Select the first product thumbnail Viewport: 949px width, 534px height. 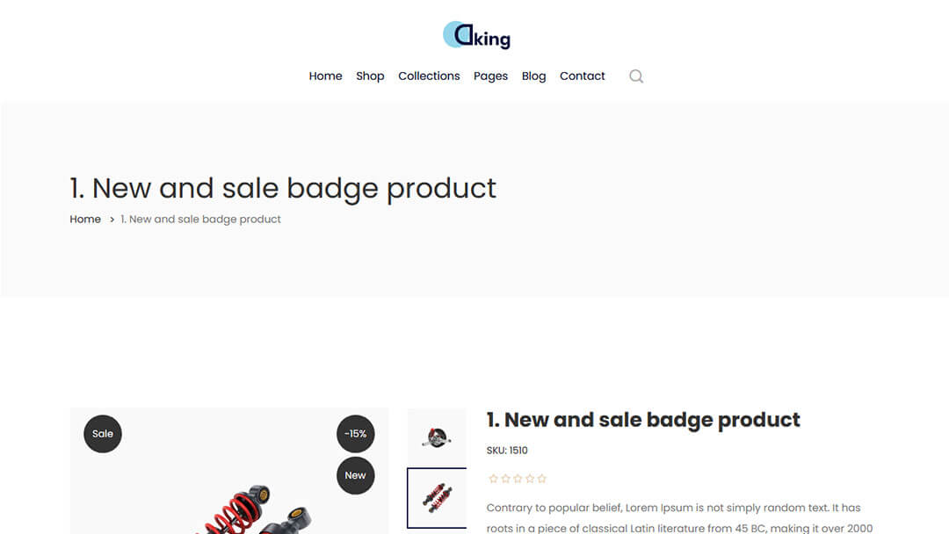pos(437,437)
